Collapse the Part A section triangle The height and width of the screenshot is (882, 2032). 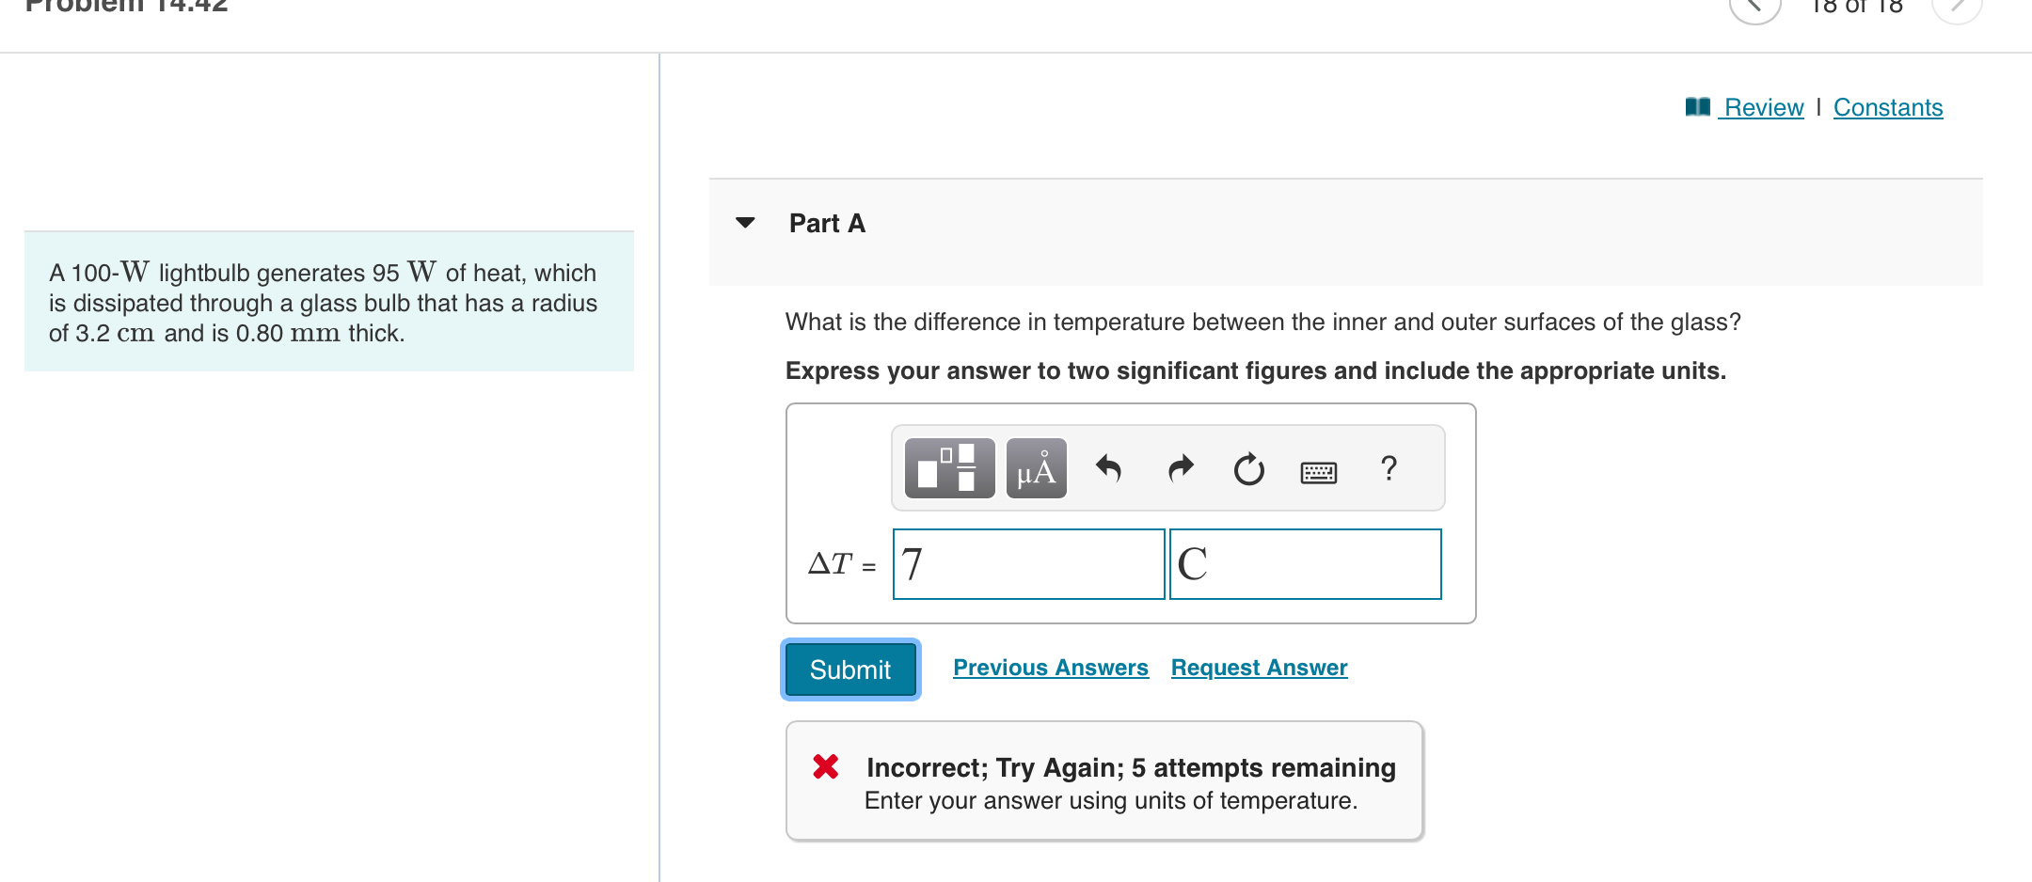click(x=745, y=223)
